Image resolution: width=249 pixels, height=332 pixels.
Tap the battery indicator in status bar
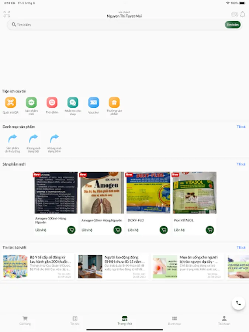(243, 3)
